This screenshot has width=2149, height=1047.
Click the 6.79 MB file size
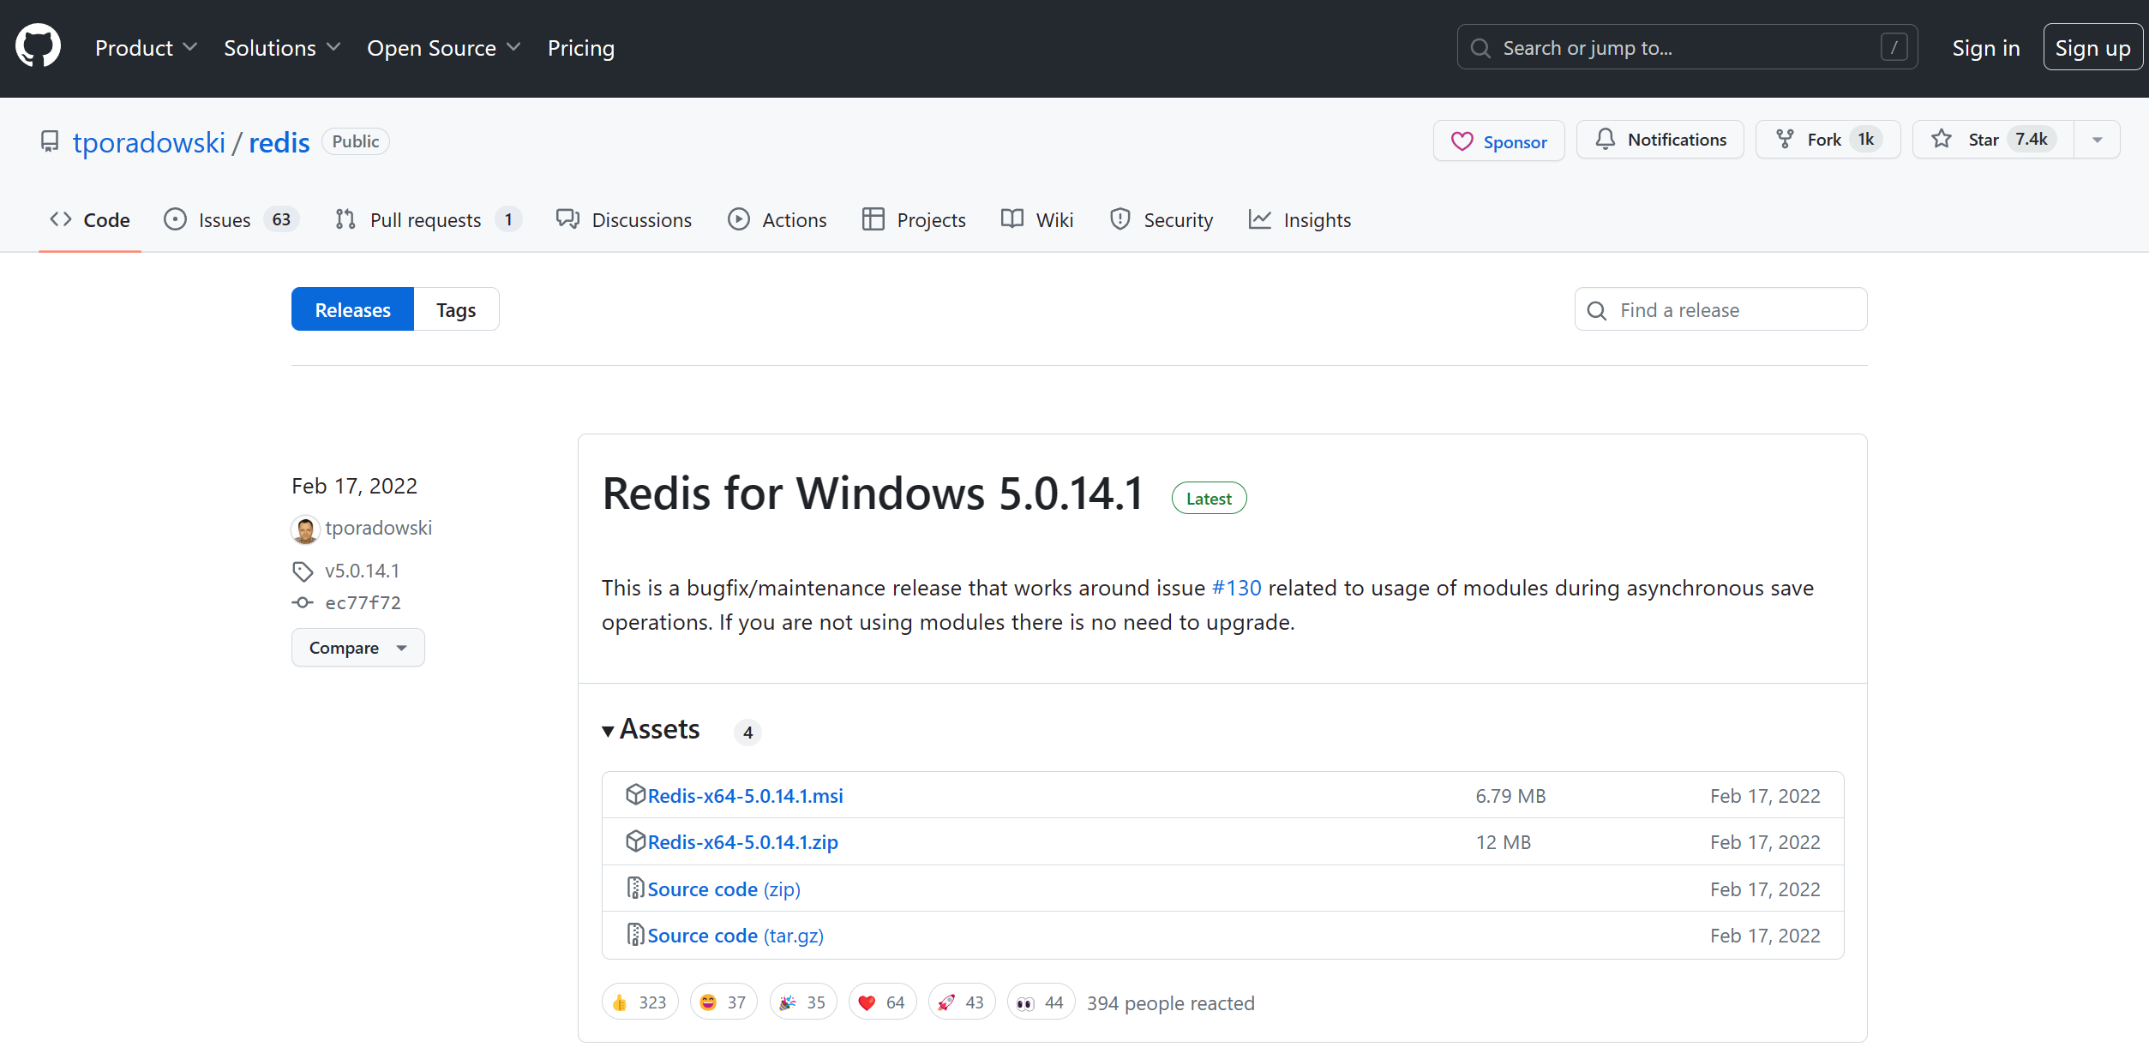[x=1510, y=796]
